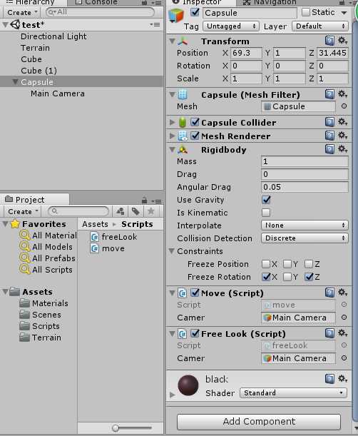
Task: Open Hierarchy Create menu
Action: (x=21, y=12)
